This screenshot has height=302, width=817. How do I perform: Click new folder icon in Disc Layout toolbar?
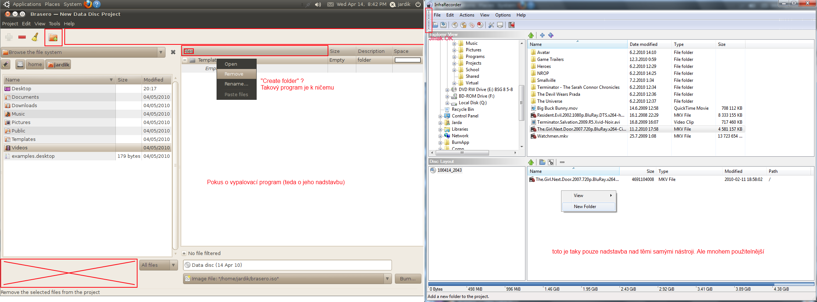542,162
